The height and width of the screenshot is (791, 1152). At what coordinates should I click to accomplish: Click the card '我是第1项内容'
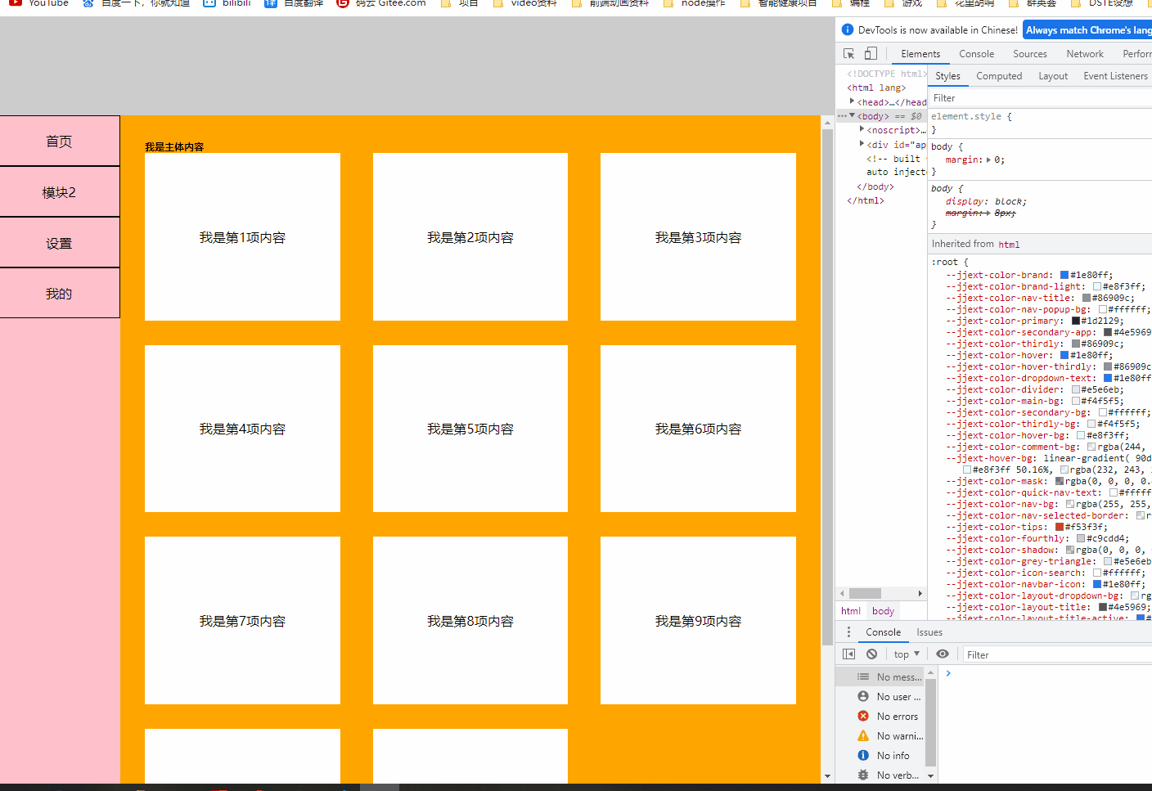click(x=242, y=237)
